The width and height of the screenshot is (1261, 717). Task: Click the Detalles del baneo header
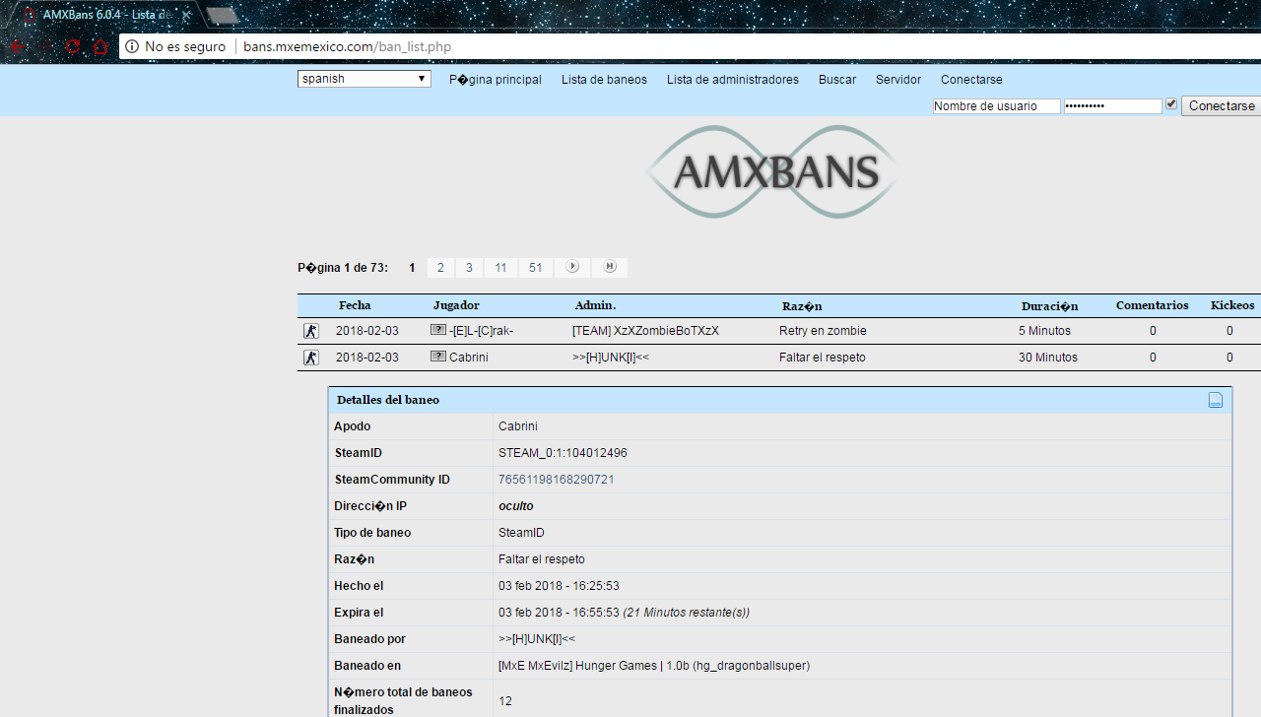click(388, 400)
